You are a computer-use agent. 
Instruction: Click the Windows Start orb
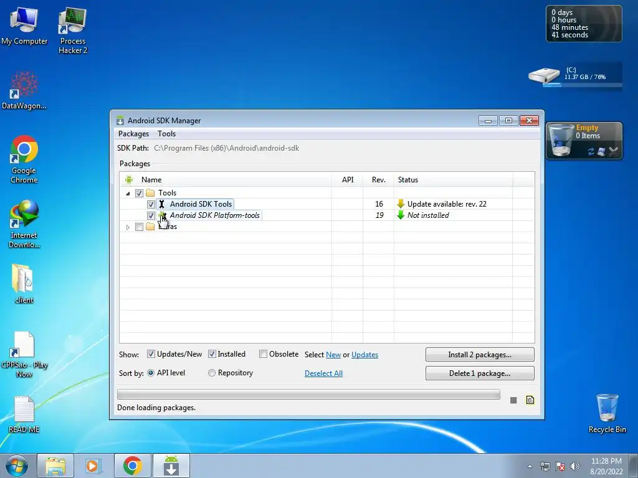[x=16, y=466]
